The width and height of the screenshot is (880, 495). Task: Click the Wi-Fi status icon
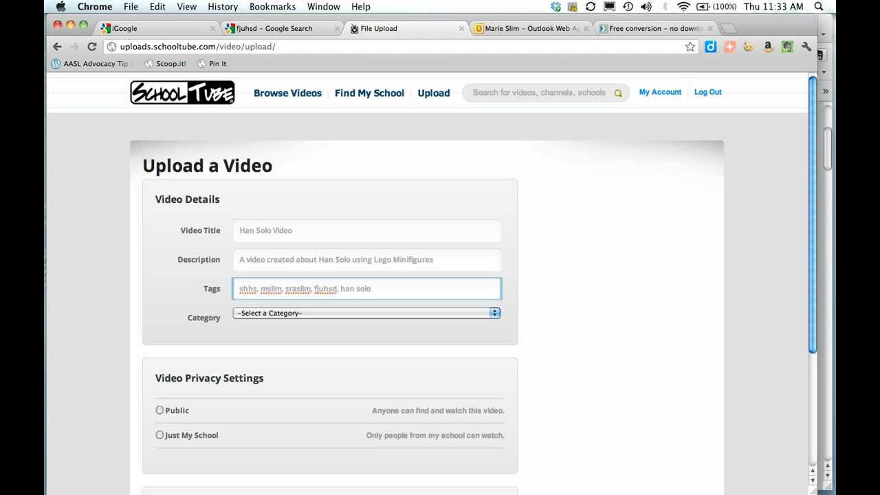[x=683, y=6]
